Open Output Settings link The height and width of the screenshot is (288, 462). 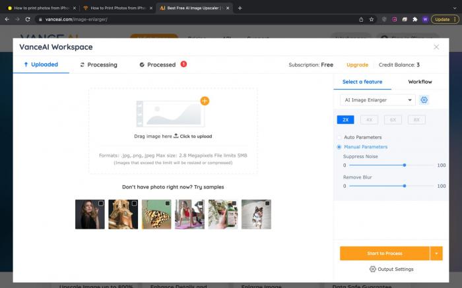pyautogui.click(x=395, y=269)
